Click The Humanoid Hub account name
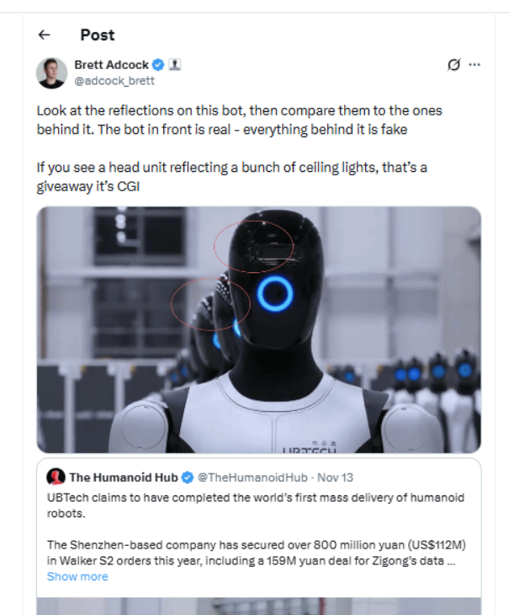509x615 pixels. (124, 478)
